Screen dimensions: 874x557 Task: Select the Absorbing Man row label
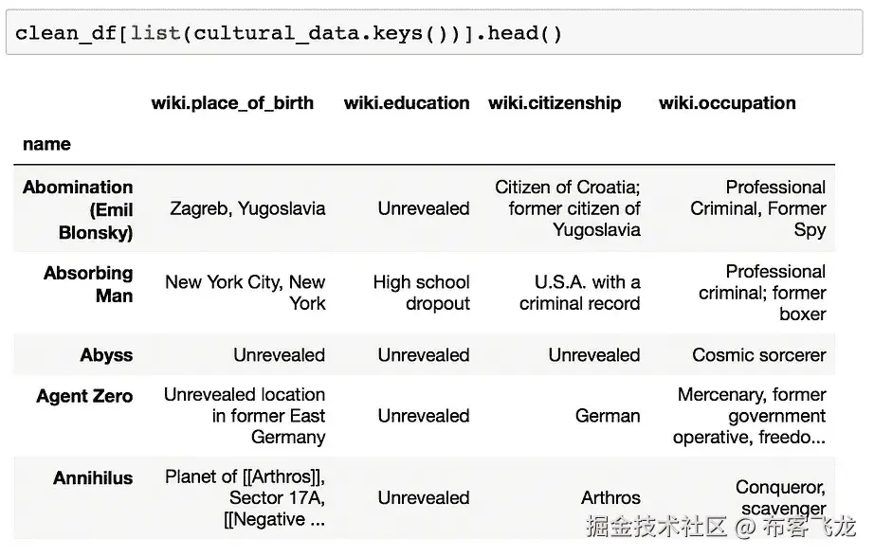pos(88,284)
